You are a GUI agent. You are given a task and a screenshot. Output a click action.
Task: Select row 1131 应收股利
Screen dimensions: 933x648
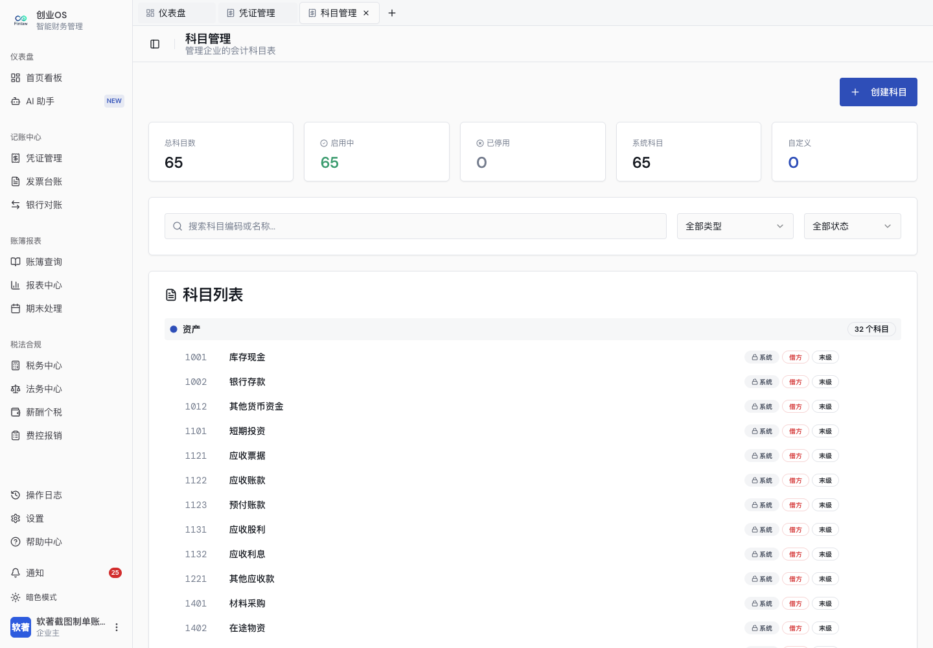tap(533, 529)
